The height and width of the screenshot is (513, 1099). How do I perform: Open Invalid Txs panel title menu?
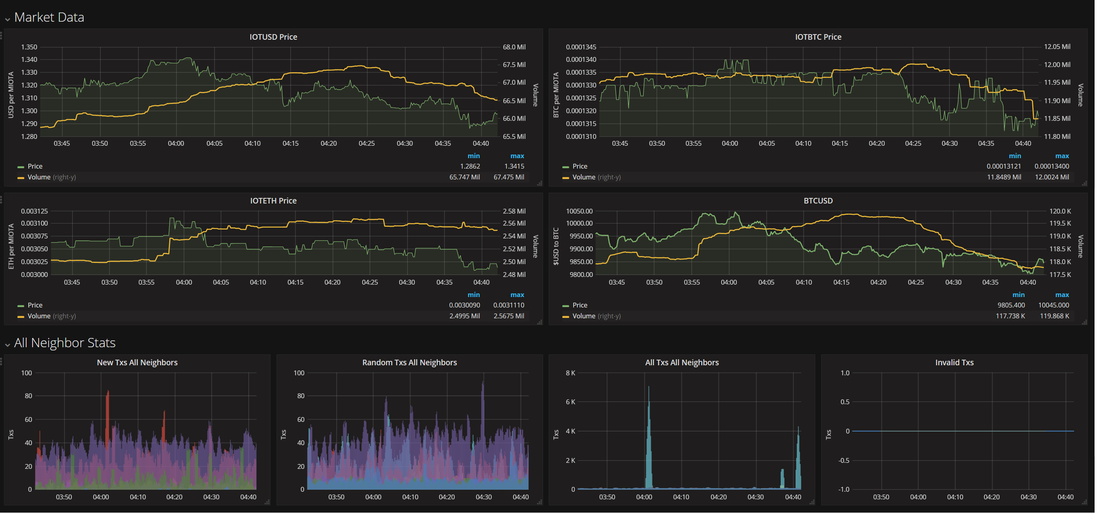pyautogui.click(x=954, y=362)
